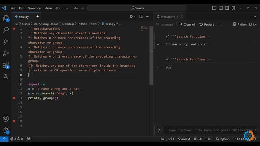Show errors and warnings count
This screenshot has height=146, width=260.
(x=17, y=139)
